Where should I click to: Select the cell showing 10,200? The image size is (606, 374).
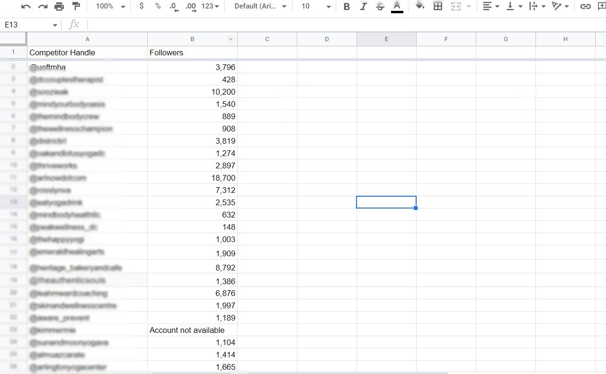192,92
